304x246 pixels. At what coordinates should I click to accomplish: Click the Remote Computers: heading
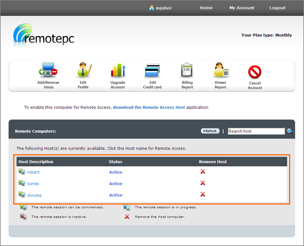pos(36,131)
